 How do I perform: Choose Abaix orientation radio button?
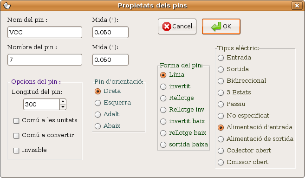click(x=97, y=126)
